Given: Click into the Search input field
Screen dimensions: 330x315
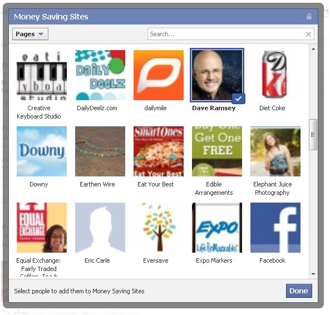Looking at the screenshot, I should tap(226, 34).
